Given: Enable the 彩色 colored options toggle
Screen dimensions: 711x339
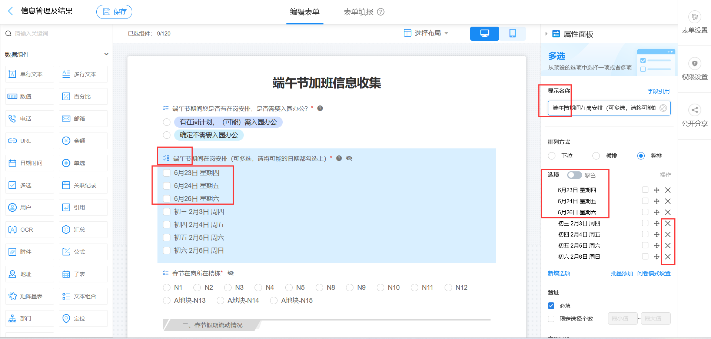Looking at the screenshot, I should (575, 175).
